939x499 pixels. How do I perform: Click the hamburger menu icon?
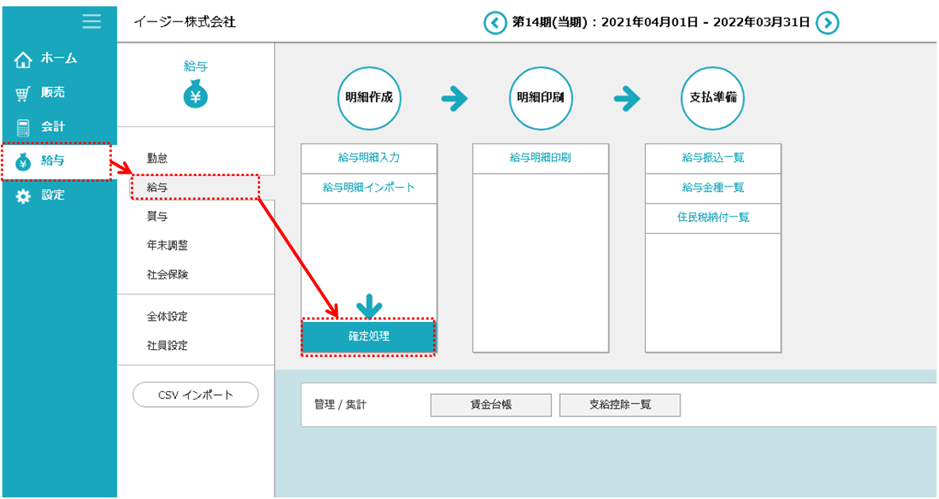point(91,21)
